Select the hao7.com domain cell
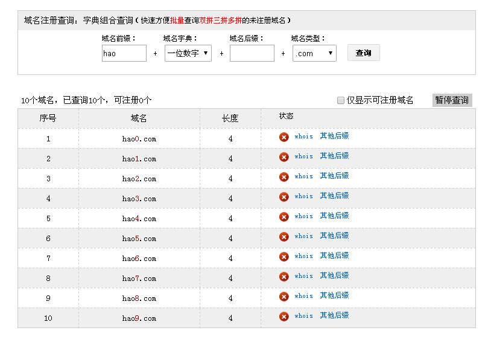488x342 pixels. click(139, 279)
